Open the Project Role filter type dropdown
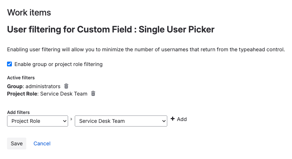The width and height of the screenshot is (292, 159). pyautogui.click(x=37, y=121)
